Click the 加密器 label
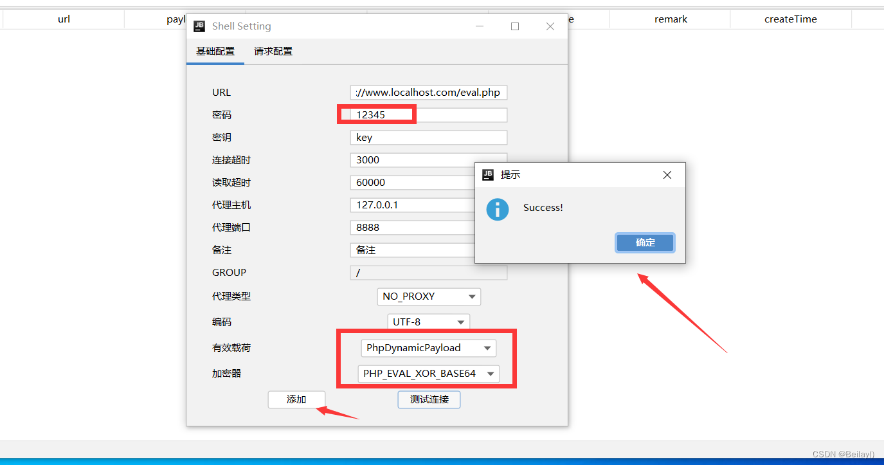This screenshot has height=465, width=884. coord(227,374)
